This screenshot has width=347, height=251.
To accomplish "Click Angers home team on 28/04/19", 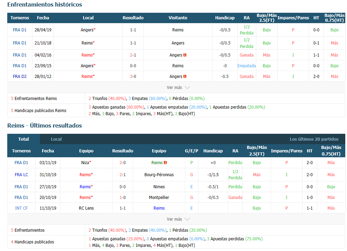I will tap(87, 30).
